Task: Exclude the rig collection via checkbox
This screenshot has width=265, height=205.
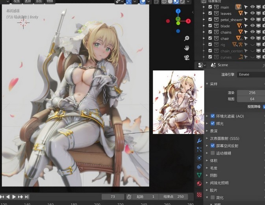Action: (x=210, y=45)
